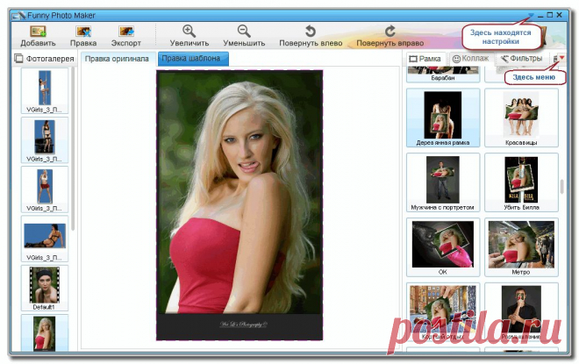
Task: Switch to the Правка оригинала tab
Action: coord(117,59)
